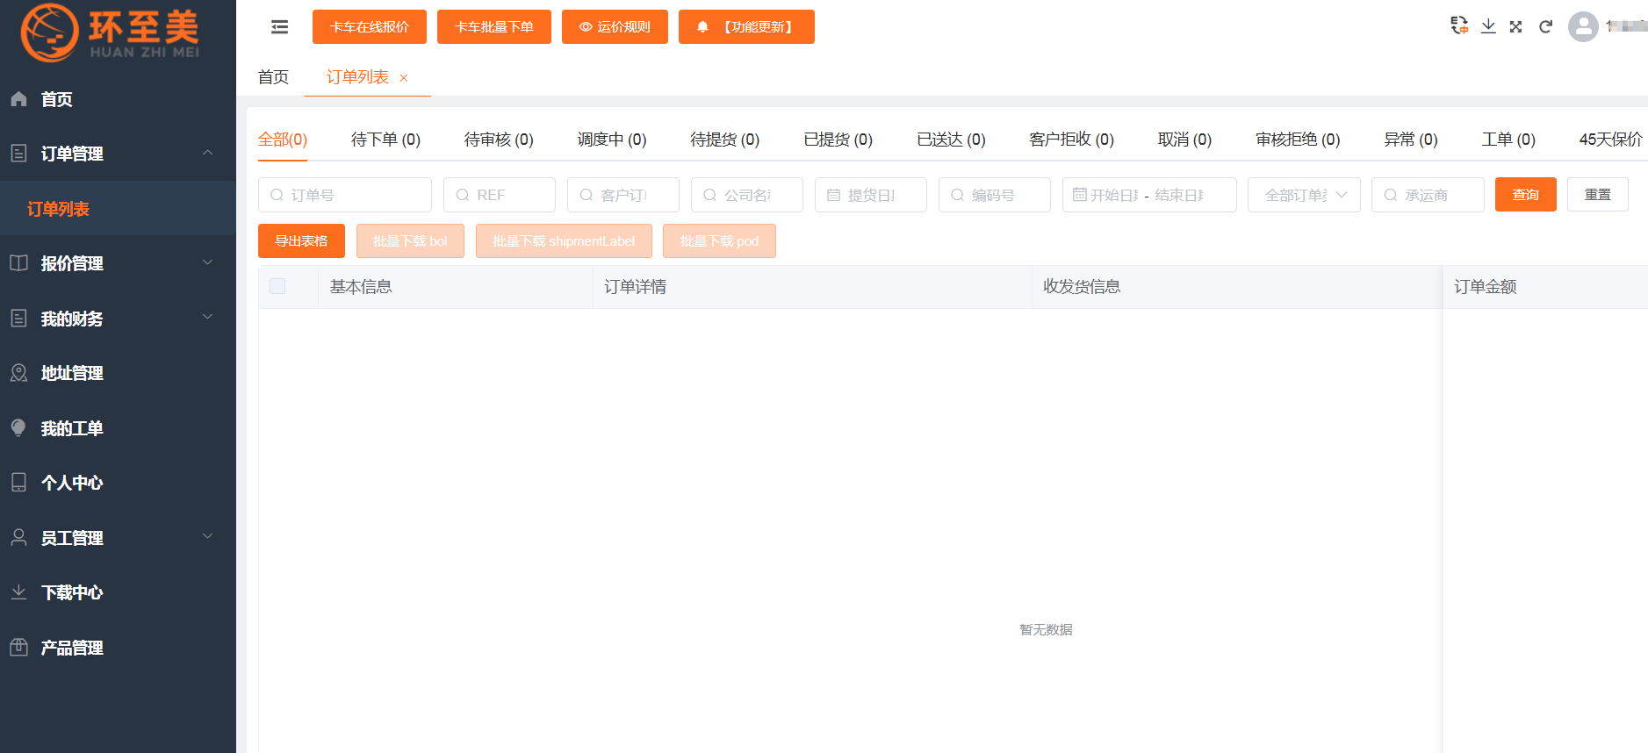Image resolution: width=1648 pixels, height=753 pixels.
Task: Open 运价规则 with the eye icon
Action: (615, 27)
